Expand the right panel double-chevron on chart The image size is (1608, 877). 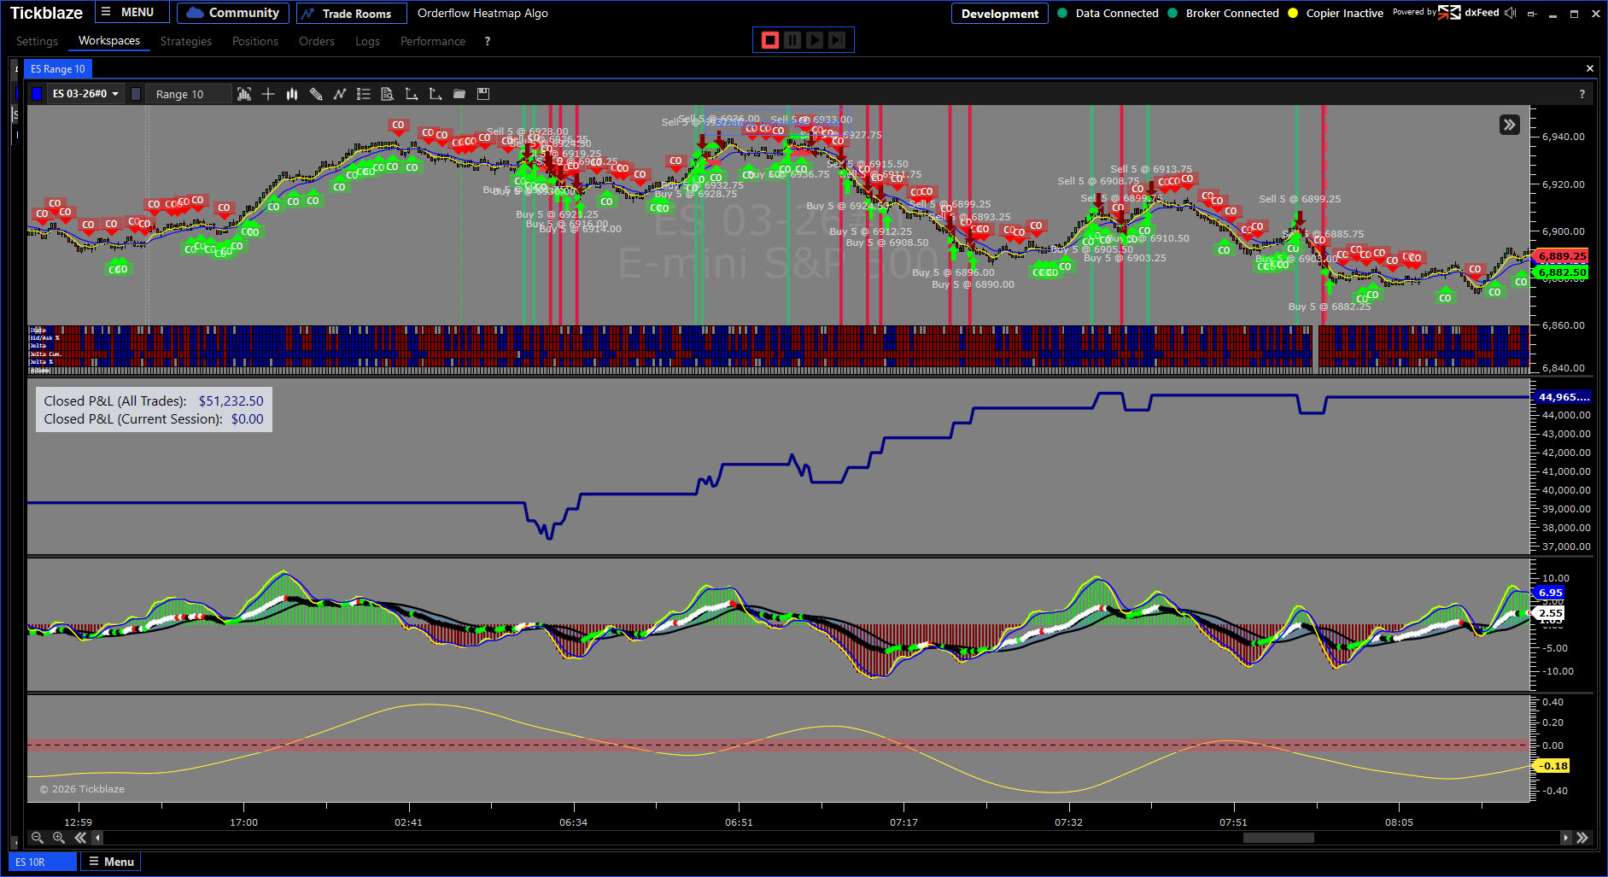pos(1509,125)
